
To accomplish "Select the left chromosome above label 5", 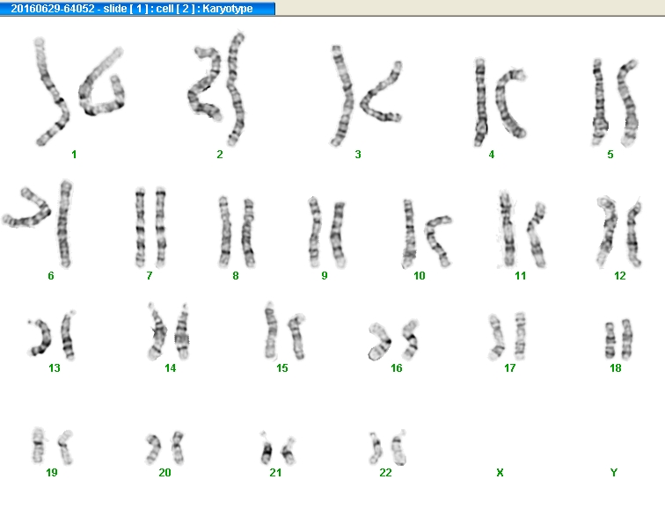I will tap(599, 102).
